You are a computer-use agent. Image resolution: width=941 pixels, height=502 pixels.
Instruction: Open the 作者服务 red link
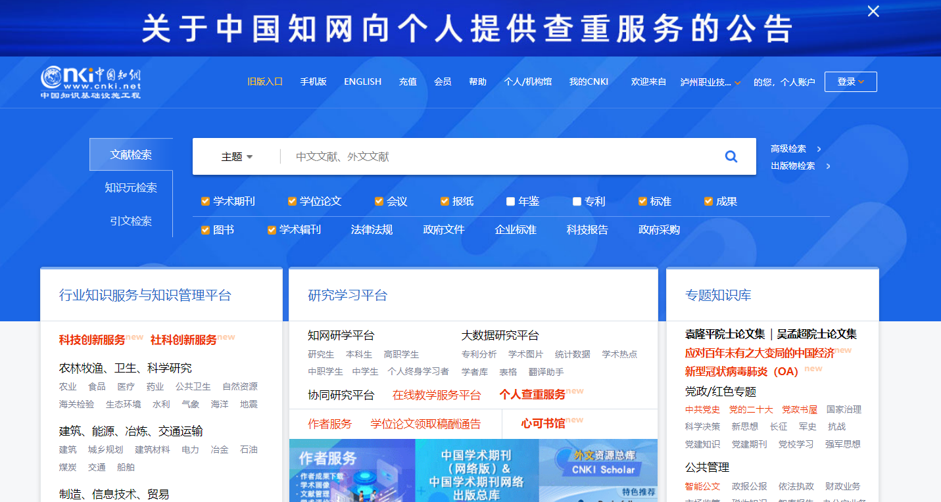pos(330,424)
